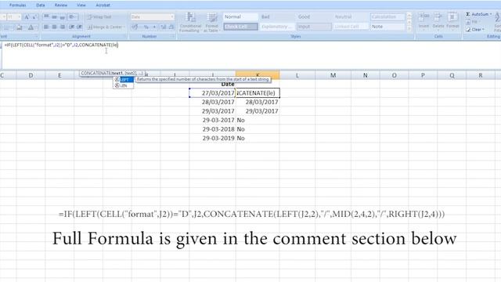Apply the Input cell style
The height and width of the screenshot is (282, 501).
click(314, 27)
